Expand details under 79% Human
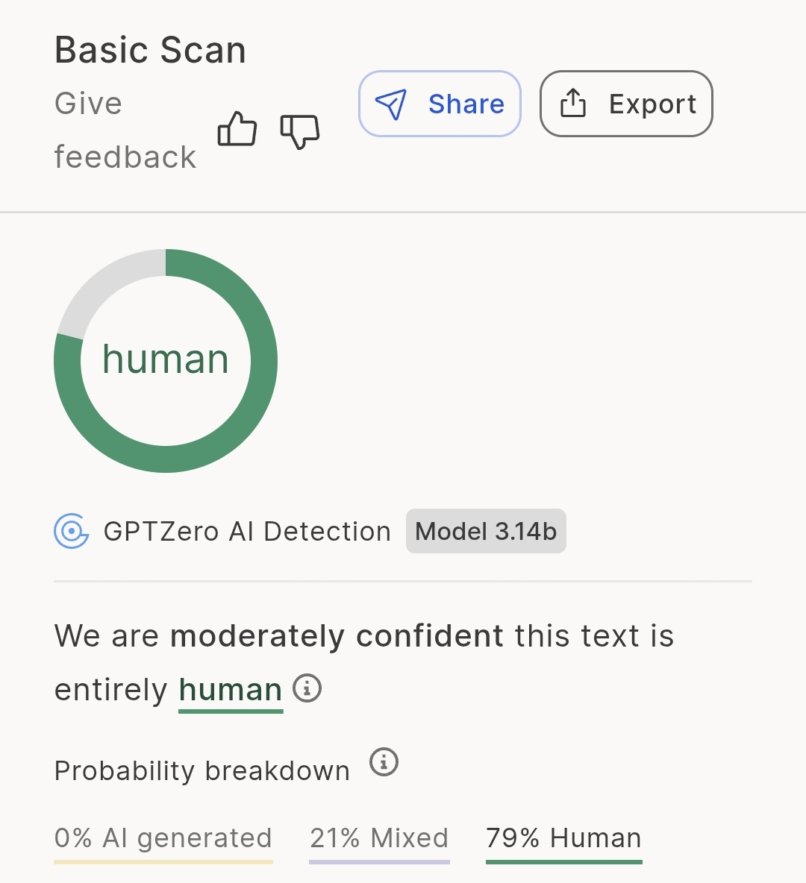Screen dimensions: 806x883 (x=563, y=838)
